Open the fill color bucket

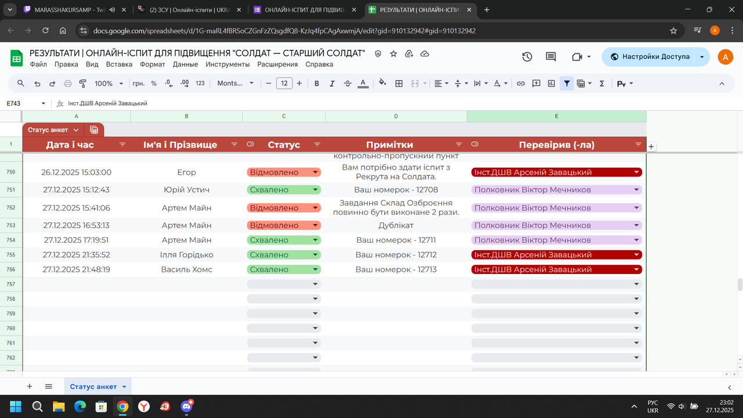pos(383,83)
